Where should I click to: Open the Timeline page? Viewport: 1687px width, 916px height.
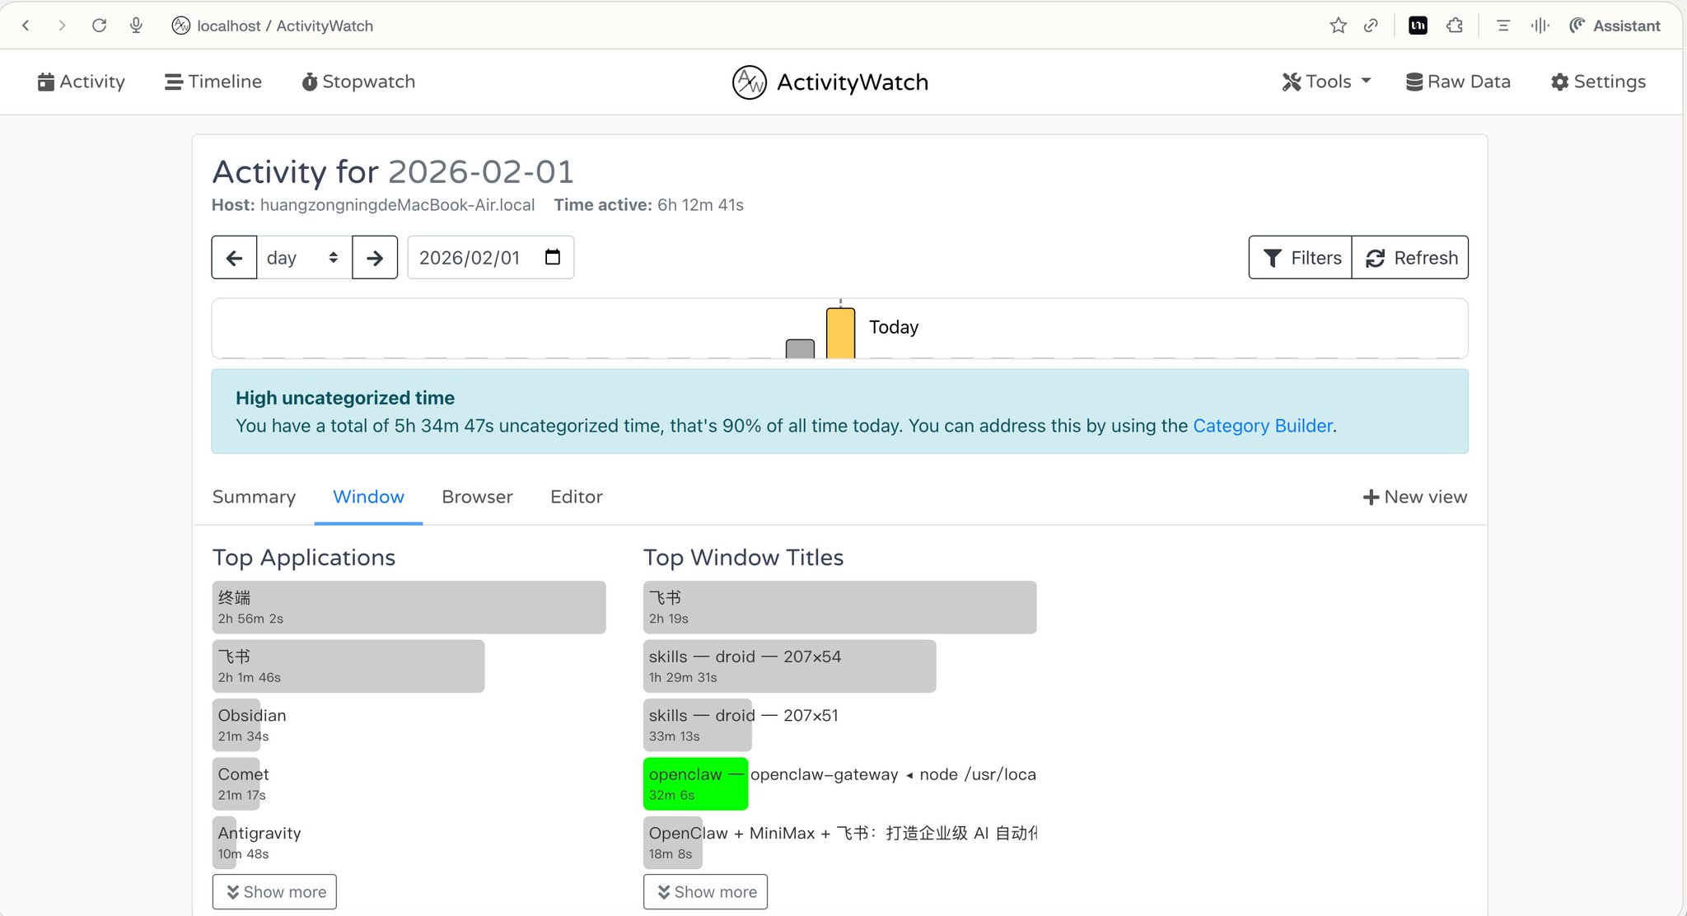[x=213, y=82]
